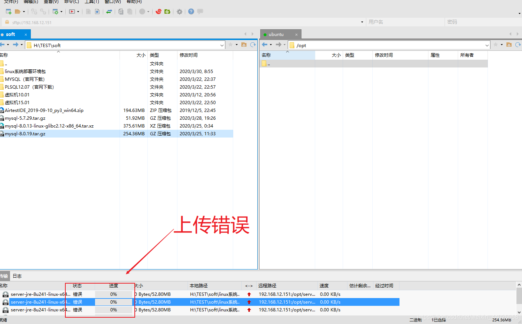The height and width of the screenshot is (324, 522).
Task: Click the red play terminal icon
Action: [x=72, y=11]
